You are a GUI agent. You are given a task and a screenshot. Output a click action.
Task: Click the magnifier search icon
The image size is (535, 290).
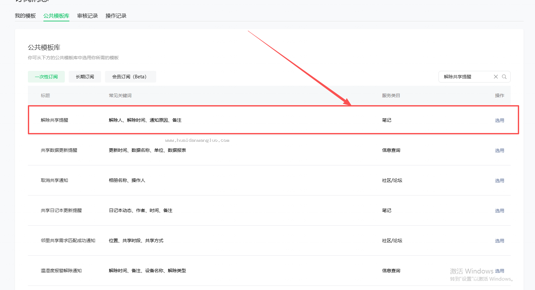click(504, 77)
